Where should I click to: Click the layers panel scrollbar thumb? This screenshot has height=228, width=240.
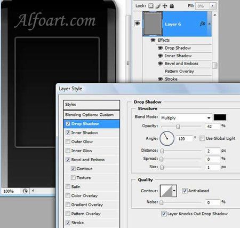point(215,65)
